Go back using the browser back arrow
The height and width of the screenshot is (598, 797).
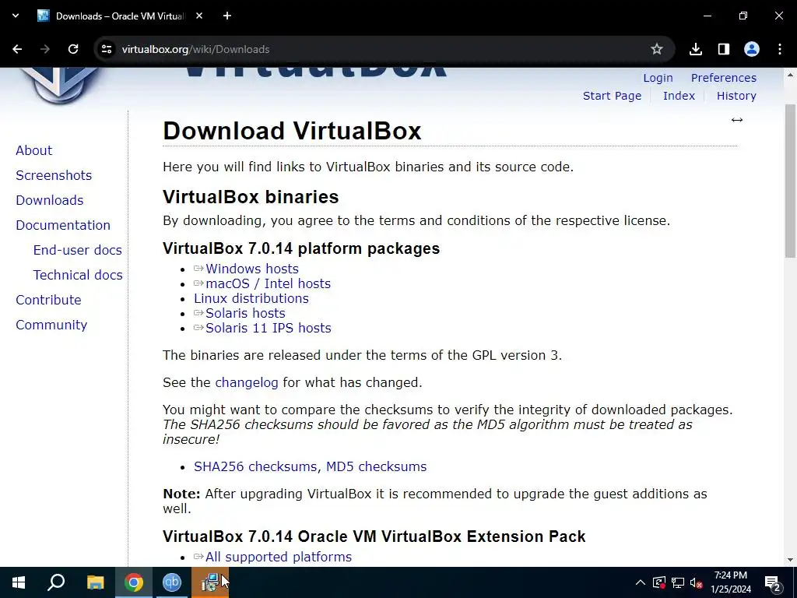[x=17, y=49]
